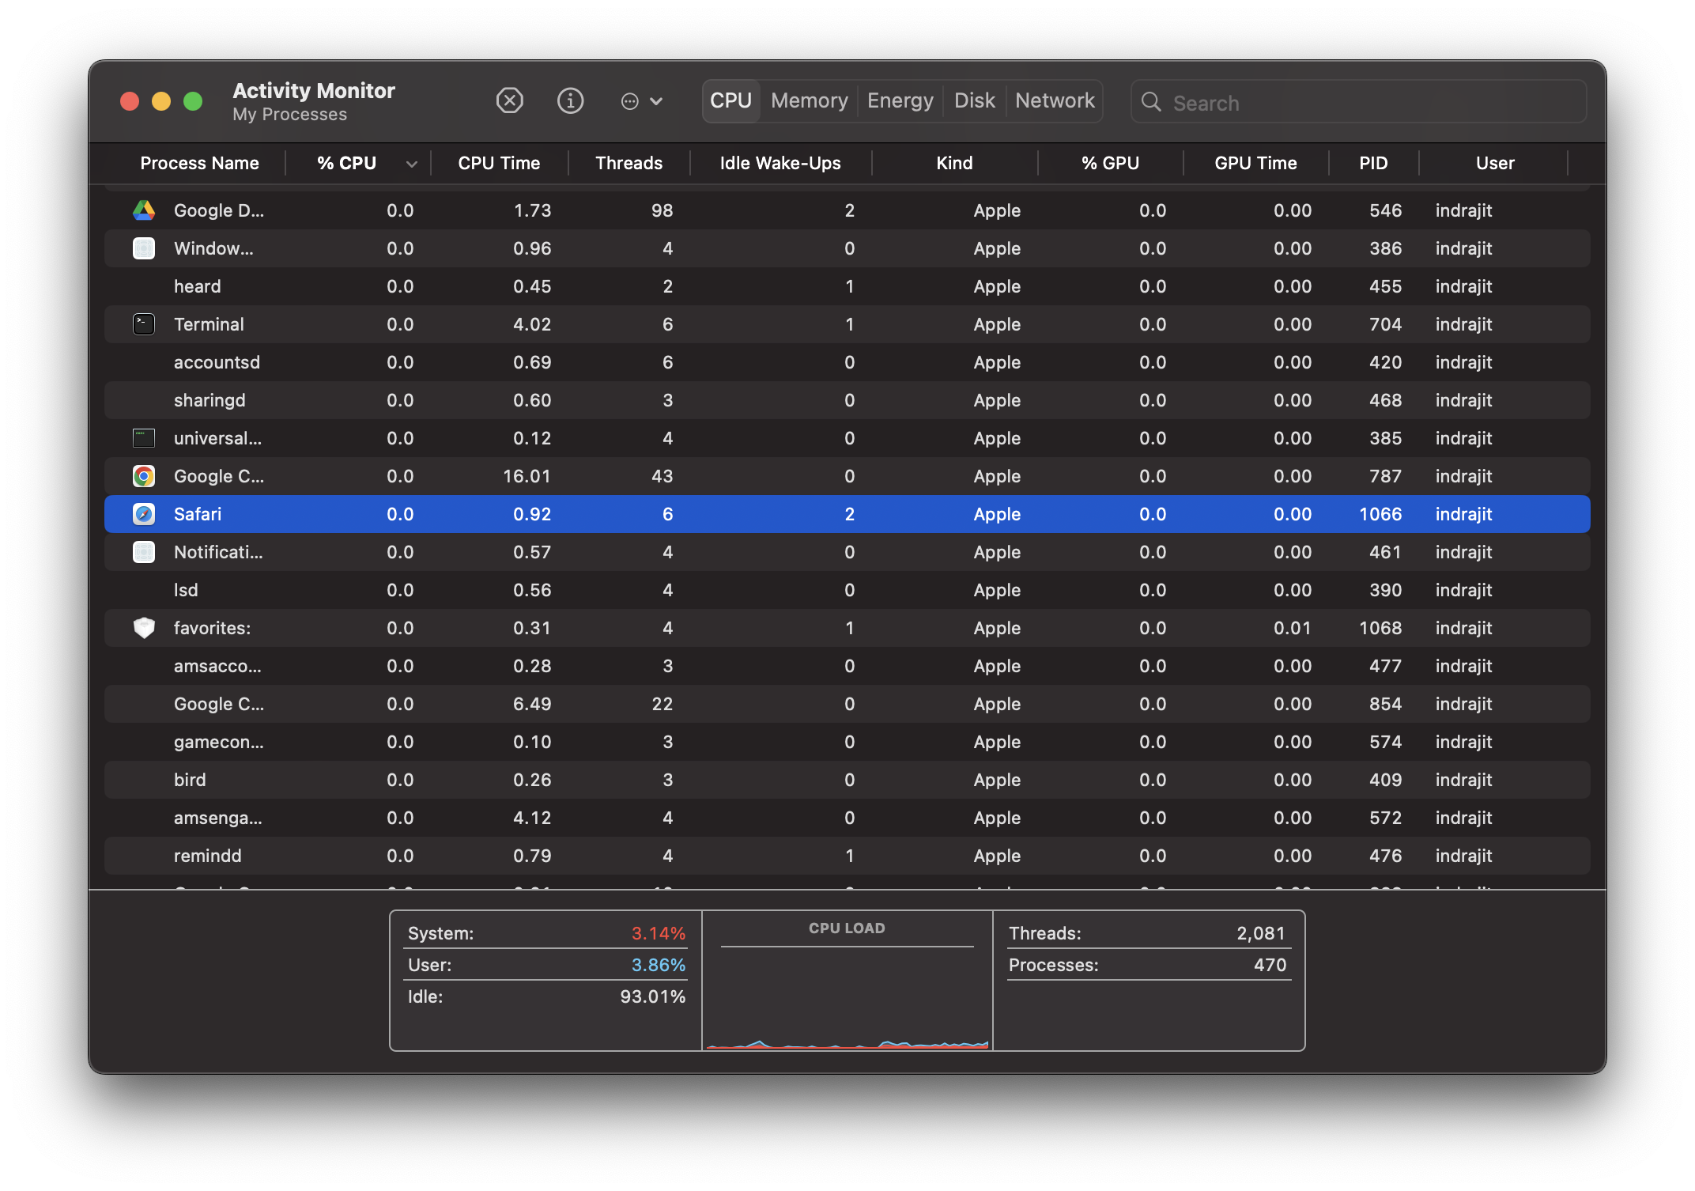
Task: Switch to the Network tab
Action: tap(1055, 101)
